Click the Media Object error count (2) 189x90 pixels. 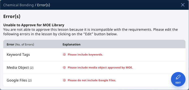(32, 68)
